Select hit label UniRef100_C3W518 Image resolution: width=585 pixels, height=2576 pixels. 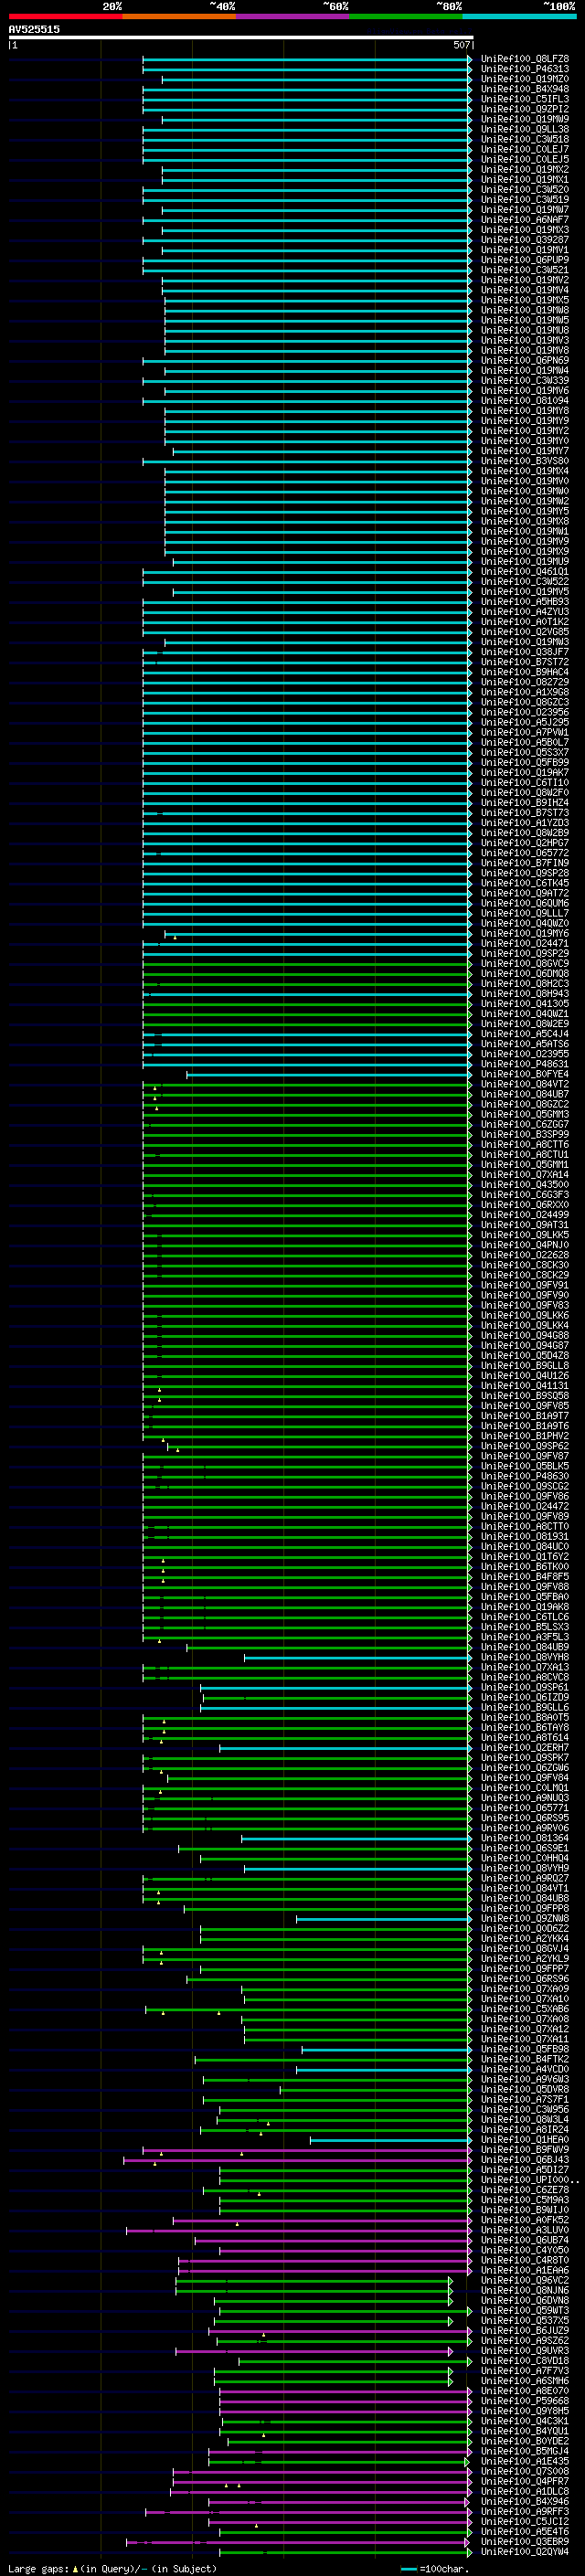point(525,139)
